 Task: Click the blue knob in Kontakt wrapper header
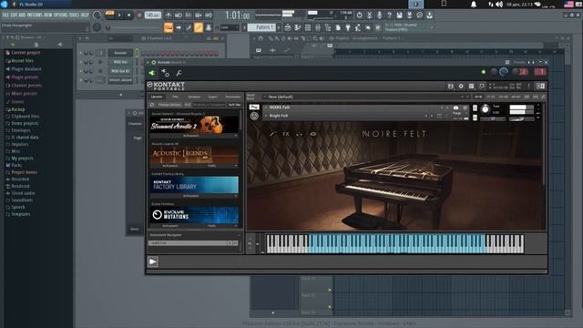[x=504, y=72]
